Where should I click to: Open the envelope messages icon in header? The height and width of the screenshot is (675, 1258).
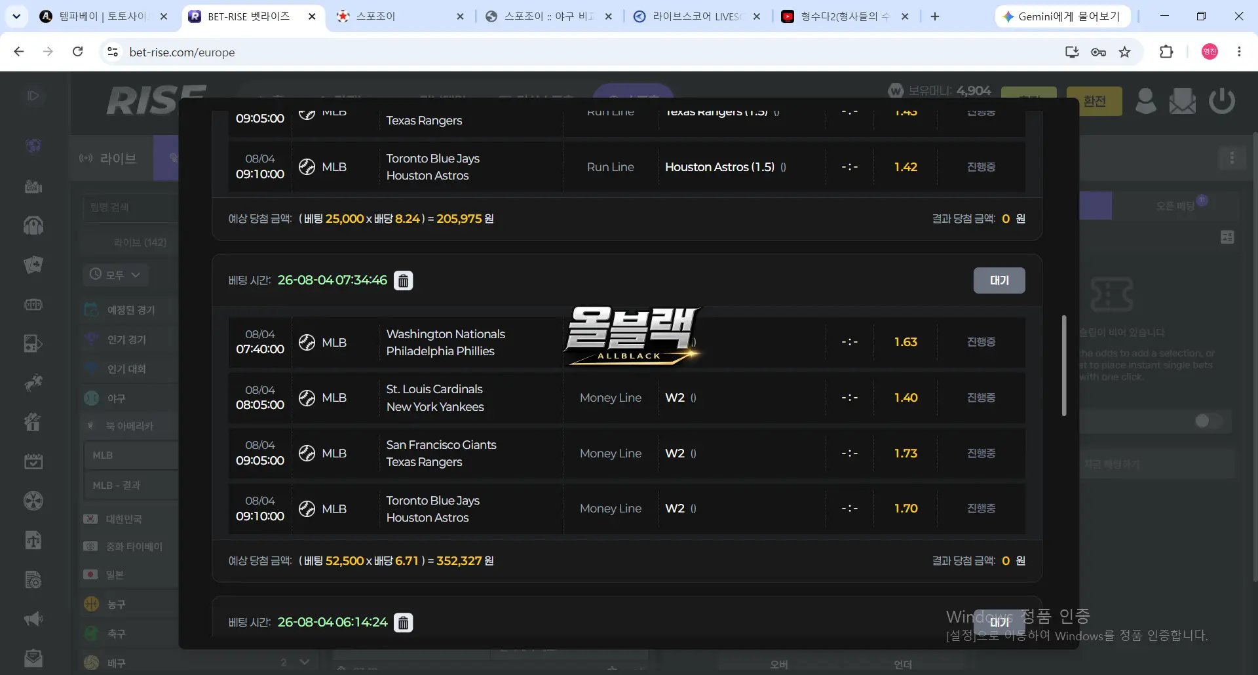click(1183, 101)
